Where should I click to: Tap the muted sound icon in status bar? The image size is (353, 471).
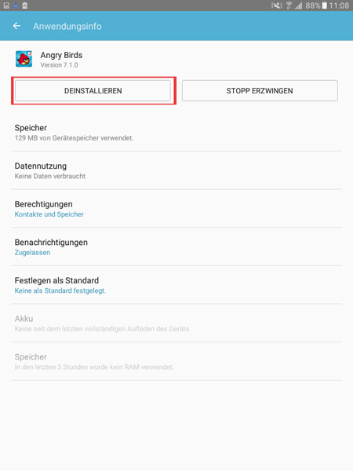coord(276,5)
